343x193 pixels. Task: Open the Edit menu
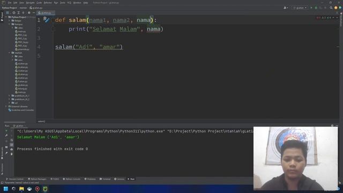(16, 3)
